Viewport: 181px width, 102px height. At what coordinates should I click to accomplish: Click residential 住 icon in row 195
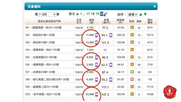pos(132,57)
